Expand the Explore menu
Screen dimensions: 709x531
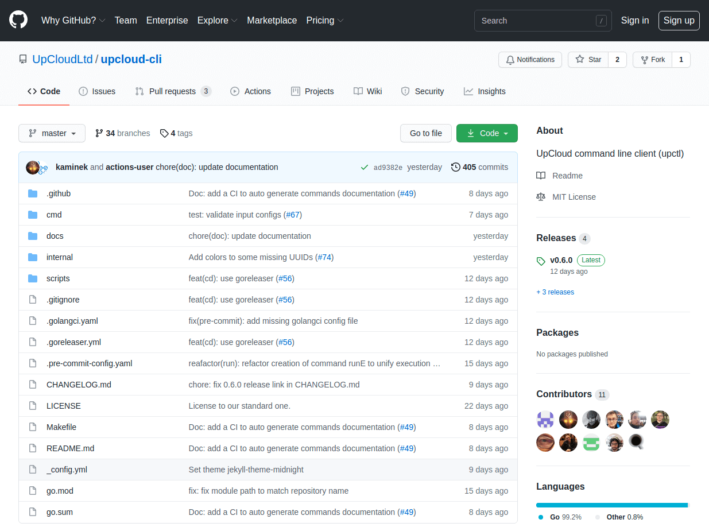pos(218,20)
